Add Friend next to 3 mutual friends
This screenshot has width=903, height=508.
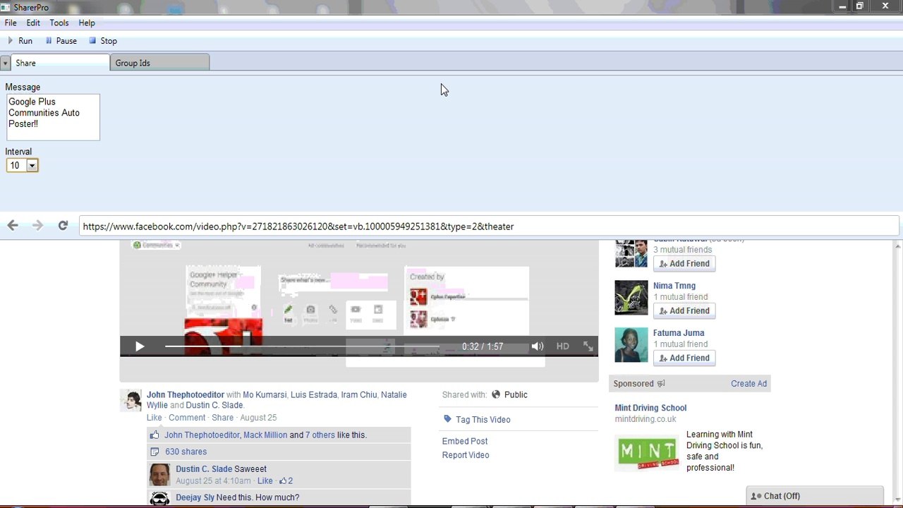684,264
